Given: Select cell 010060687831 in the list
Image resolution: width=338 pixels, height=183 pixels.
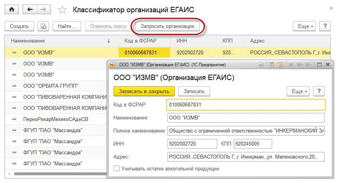Looking at the screenshot, I should click(x=144, y=52).
